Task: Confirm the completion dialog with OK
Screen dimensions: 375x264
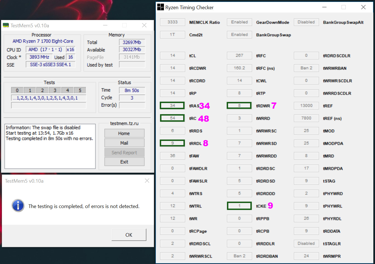Action: (x=129, y=235)
